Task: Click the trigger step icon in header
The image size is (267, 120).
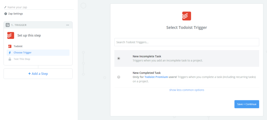Action: click(8, 25)
